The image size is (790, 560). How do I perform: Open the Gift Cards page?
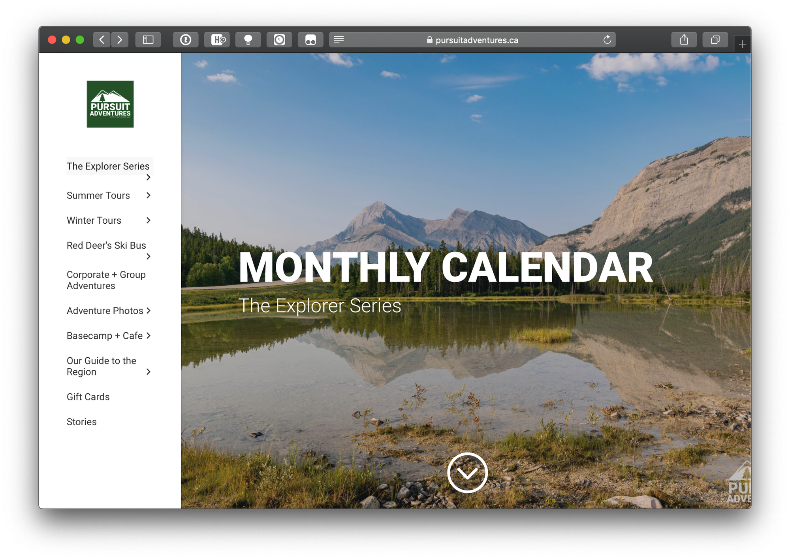pyautogui.click(x=88, y=396)
